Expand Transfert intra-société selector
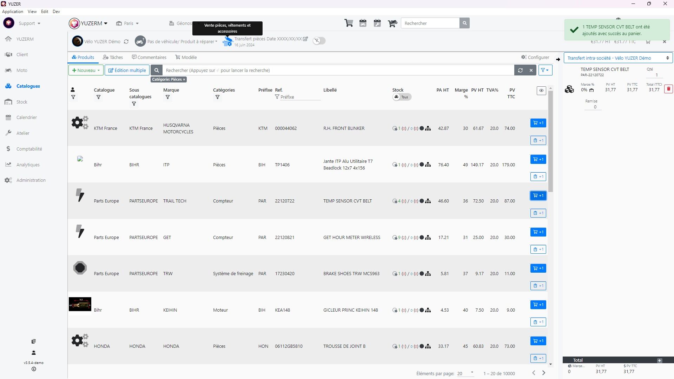 point(618,58)
